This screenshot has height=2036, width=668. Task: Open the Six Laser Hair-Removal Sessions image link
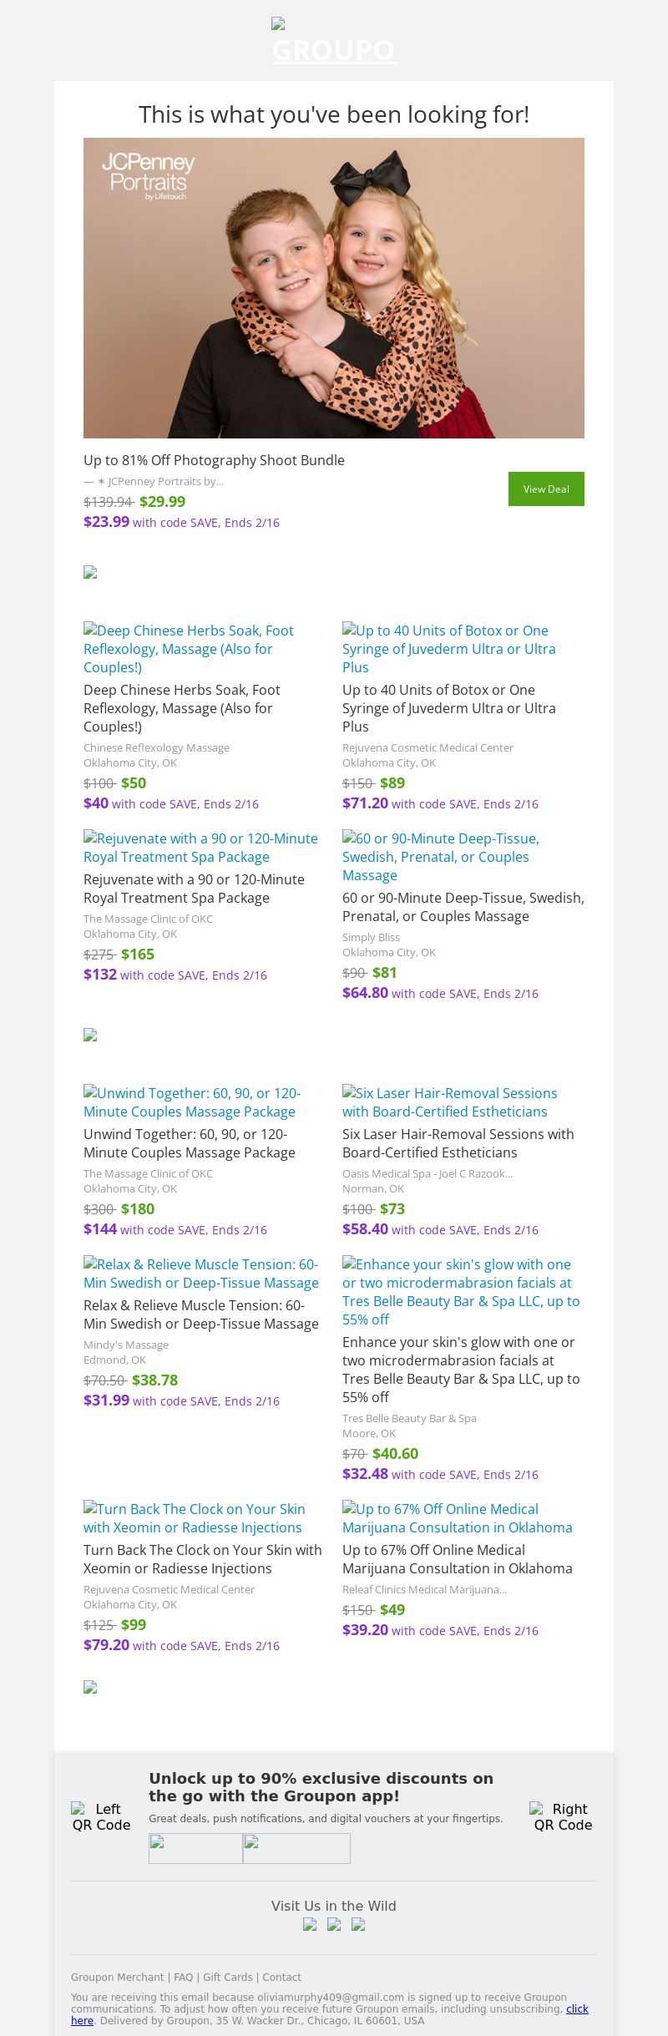pos(449,1102)
